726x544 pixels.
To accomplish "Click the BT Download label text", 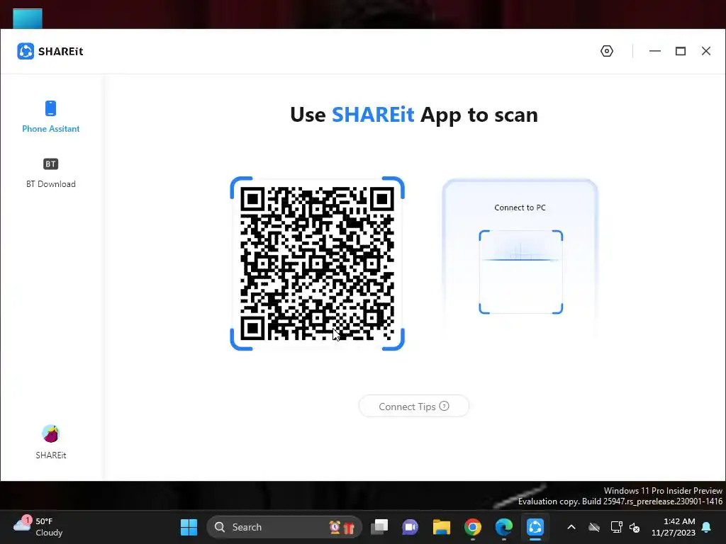I will [50, 184].
